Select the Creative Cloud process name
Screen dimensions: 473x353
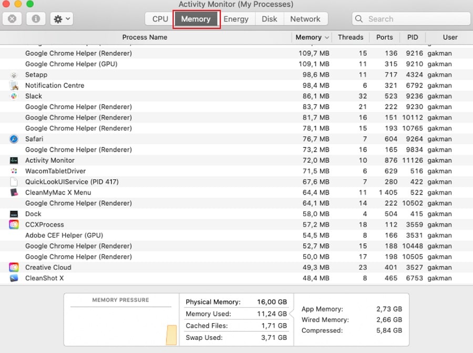pos(48,268)
